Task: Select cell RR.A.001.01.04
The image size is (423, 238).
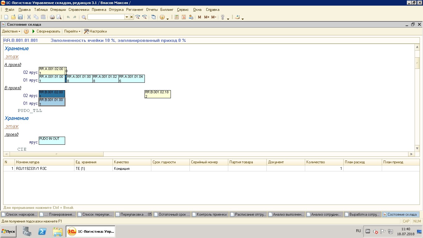Action: click(x=131, y=79)
